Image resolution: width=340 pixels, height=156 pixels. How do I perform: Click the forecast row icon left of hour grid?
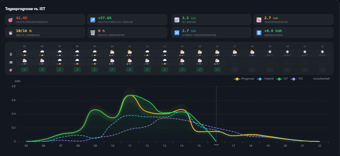coord(11,54)
